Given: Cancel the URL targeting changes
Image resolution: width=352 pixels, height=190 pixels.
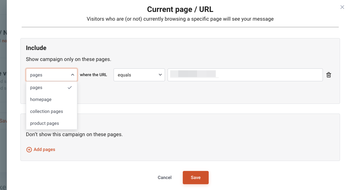Looking at the screenshot, I should coord(165,177).
